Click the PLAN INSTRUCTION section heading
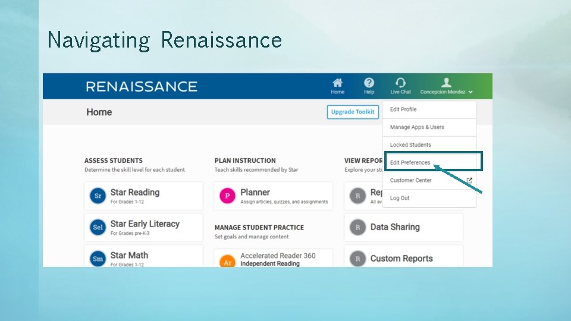Viewport: 571px width, 321px height. (245, 160)
